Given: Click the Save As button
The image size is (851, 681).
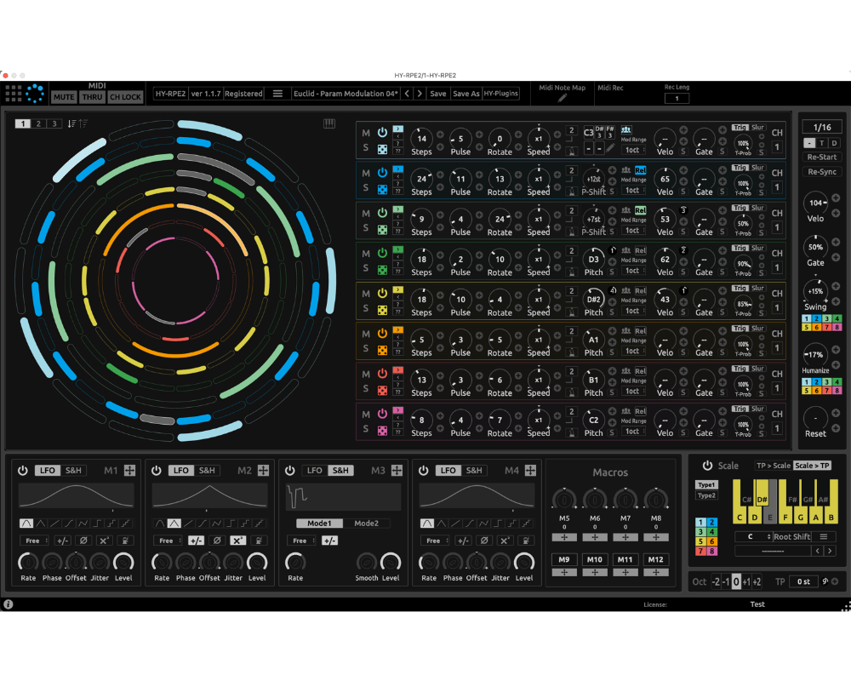Looking at the screenshot, I should pos(465,94).
